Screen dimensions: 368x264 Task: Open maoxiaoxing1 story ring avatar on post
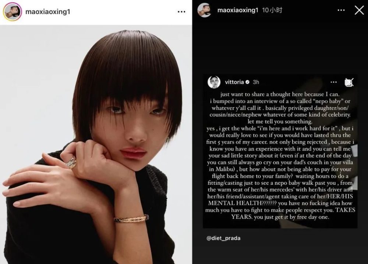[x=13, y=12]
